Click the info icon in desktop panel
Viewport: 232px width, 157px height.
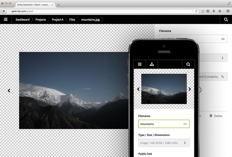click(222, 58)
